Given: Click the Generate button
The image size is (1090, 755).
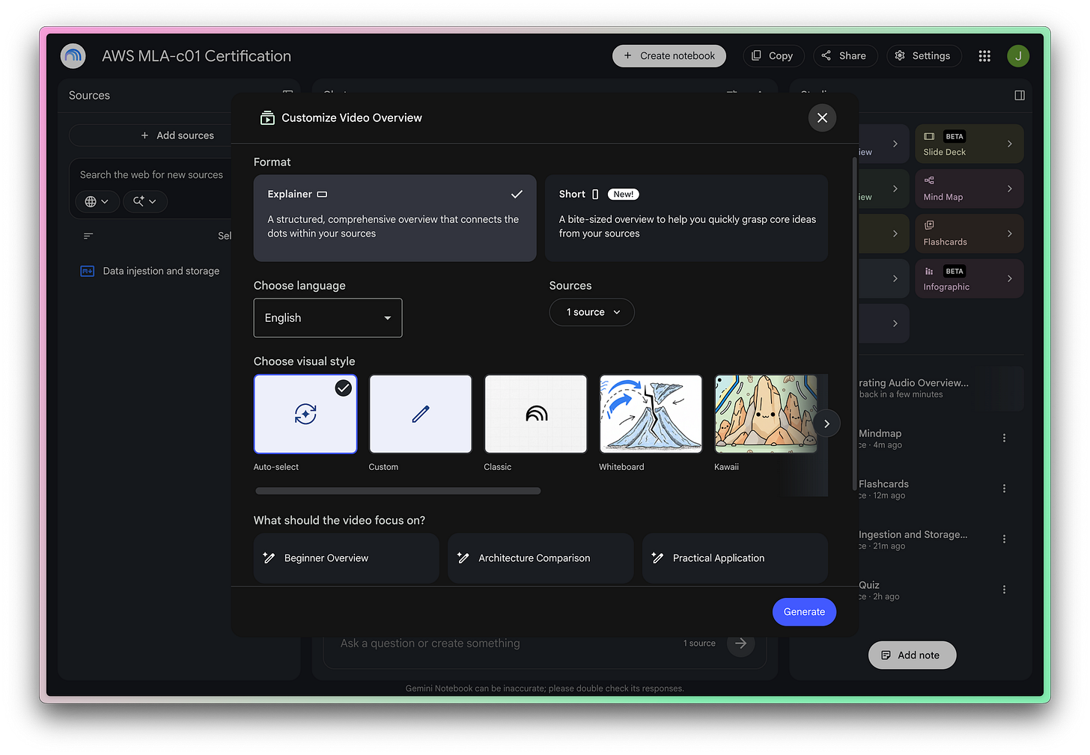Looking at the screenshot, I should [x=804, y=612].
